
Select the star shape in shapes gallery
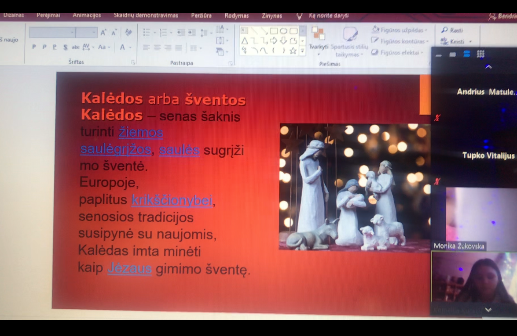click(x=293, y=51)
